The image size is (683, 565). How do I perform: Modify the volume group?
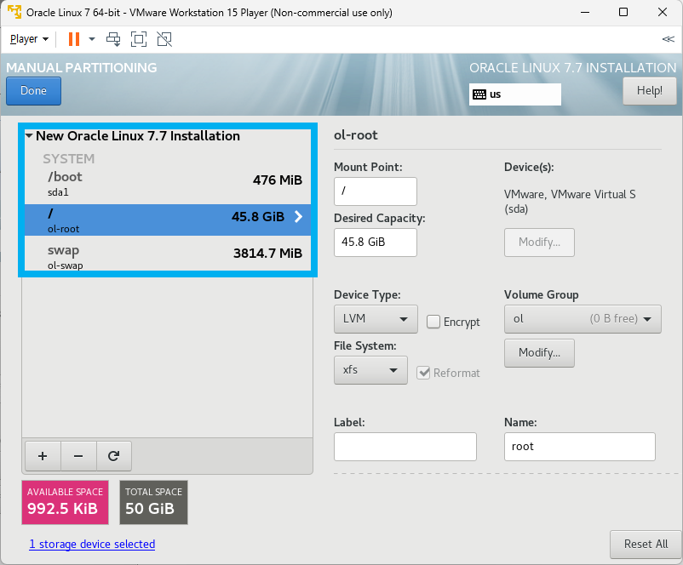tap(539, 352)
